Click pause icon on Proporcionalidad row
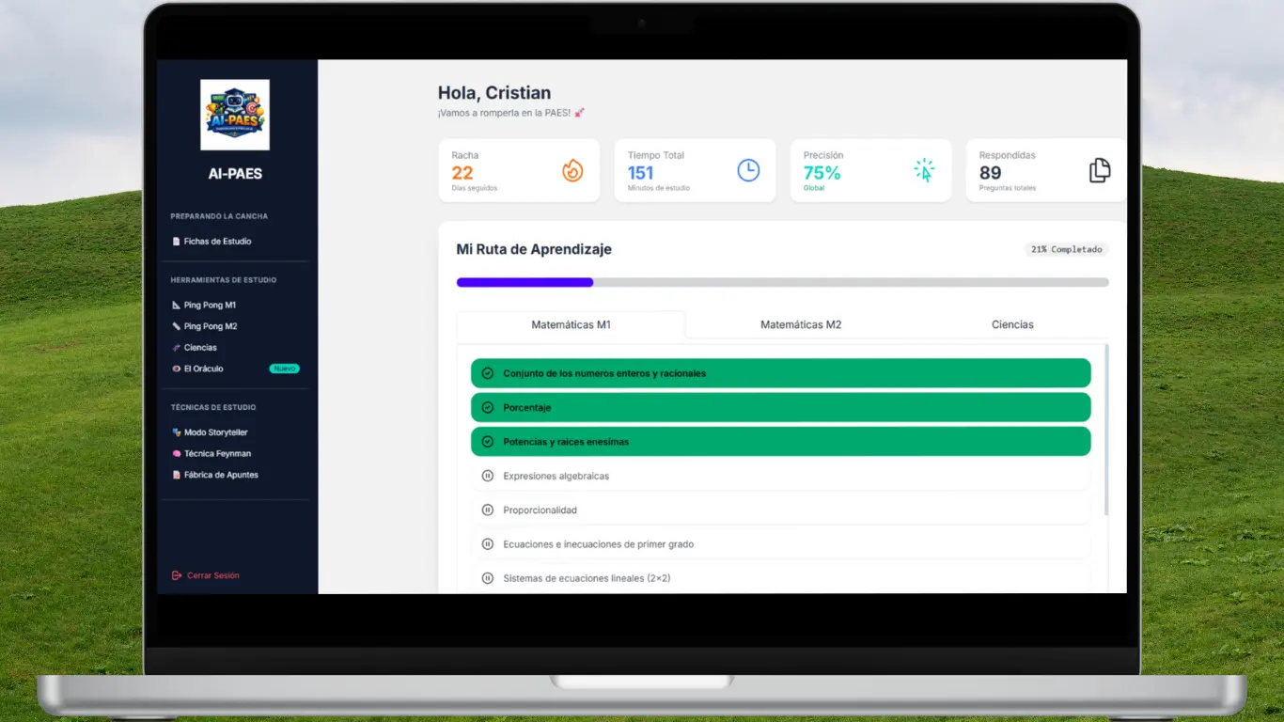 487,510
